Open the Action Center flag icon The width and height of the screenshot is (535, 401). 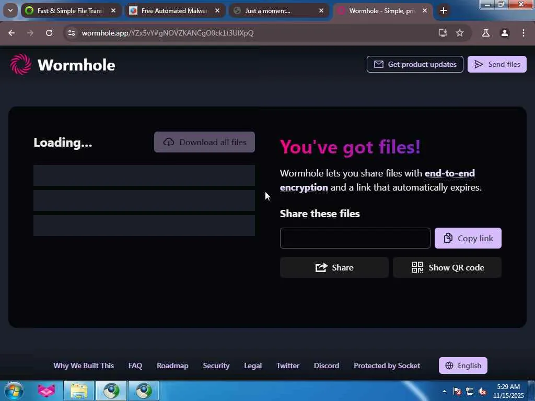point(457,392)
